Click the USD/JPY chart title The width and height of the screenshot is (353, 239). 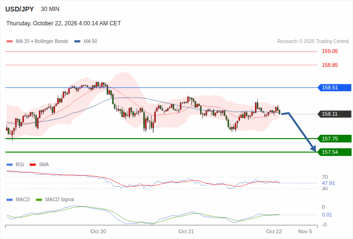pyautogui.click(x=20, y=9)
